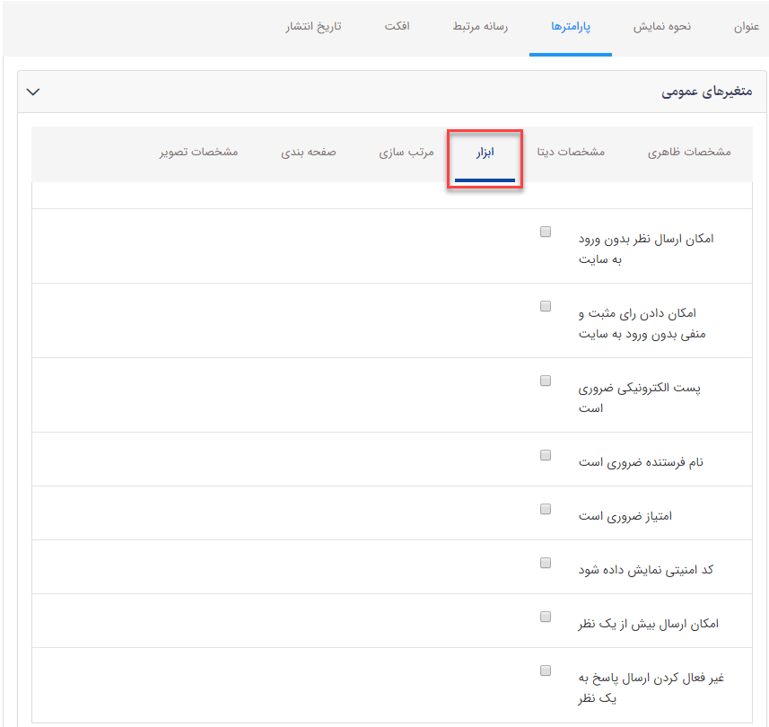
Task: Enable نام فرستنده ضروری است checkbox
Action: (x=546, y=455)
